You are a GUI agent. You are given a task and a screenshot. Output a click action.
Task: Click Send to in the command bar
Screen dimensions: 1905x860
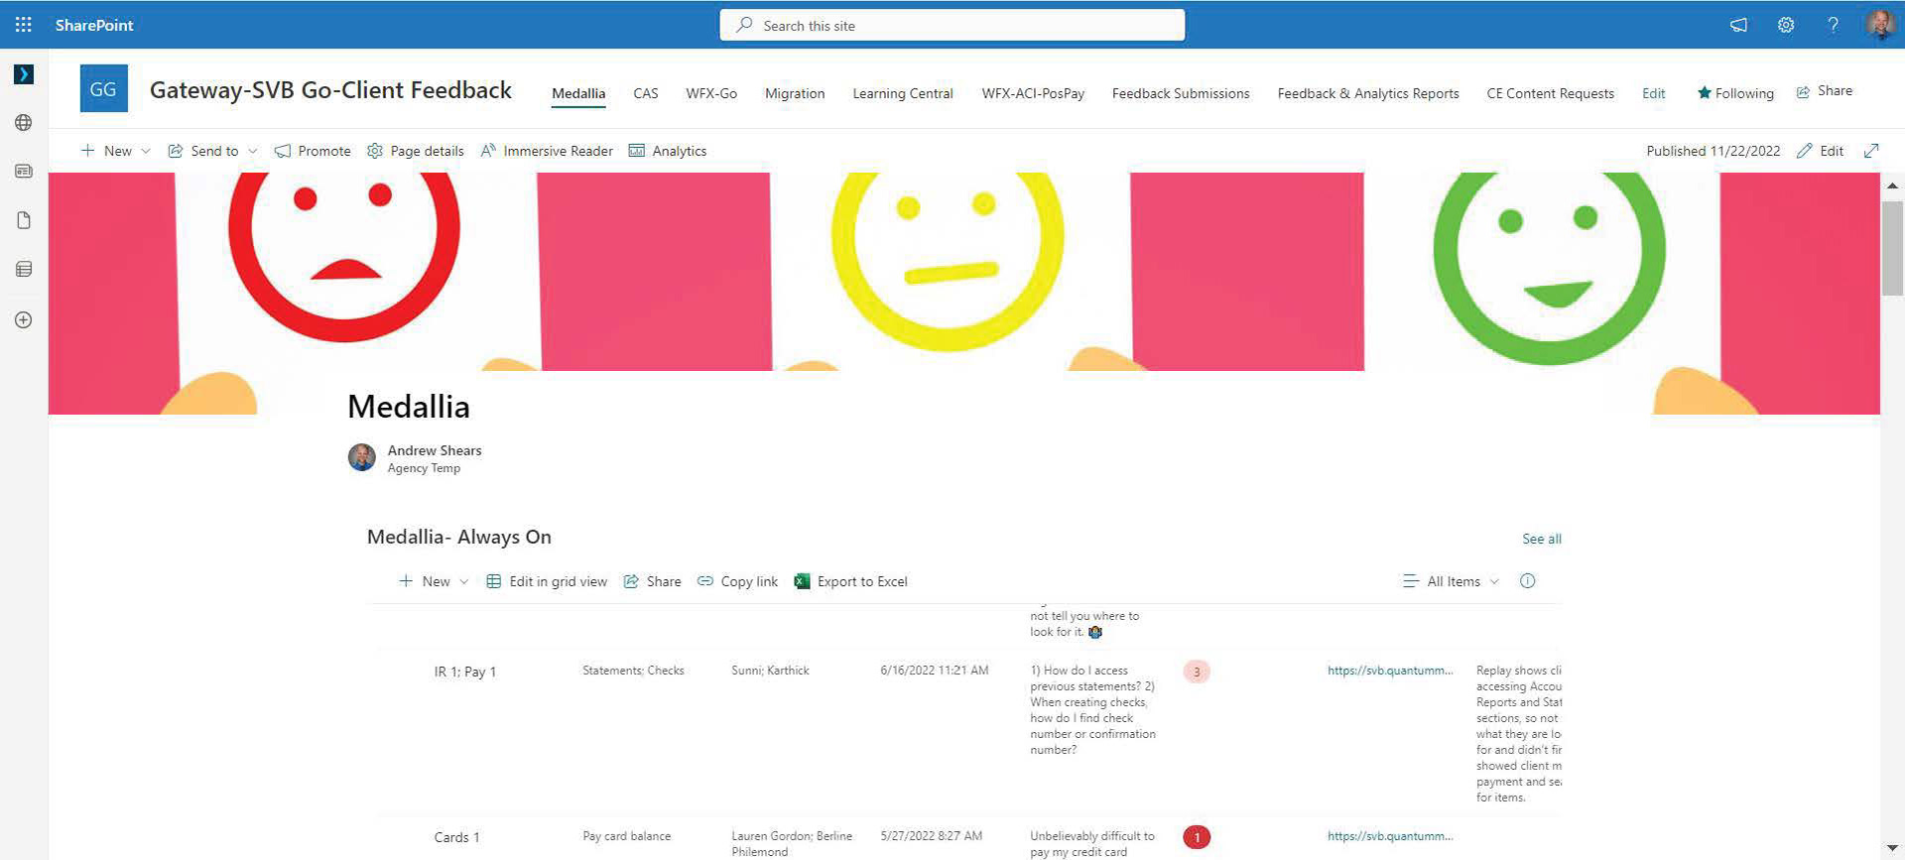(x=203, y=151)
